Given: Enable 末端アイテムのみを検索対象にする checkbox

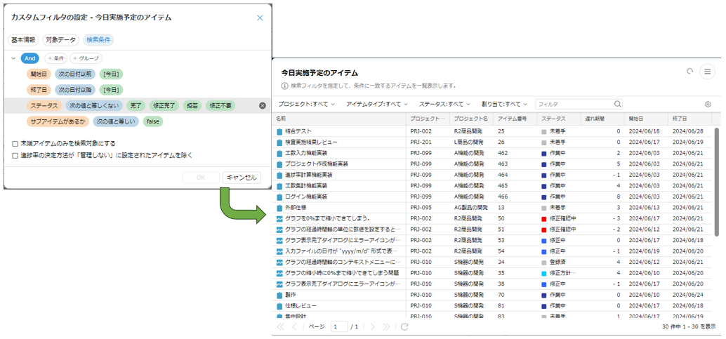Looking at the screenshot, I should [x=15, y=143].
